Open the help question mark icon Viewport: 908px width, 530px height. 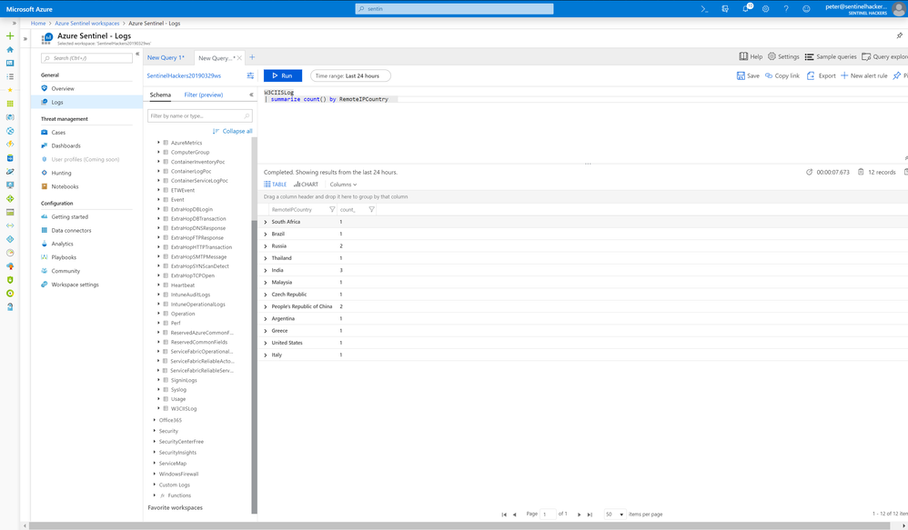(x=786, y=9)
